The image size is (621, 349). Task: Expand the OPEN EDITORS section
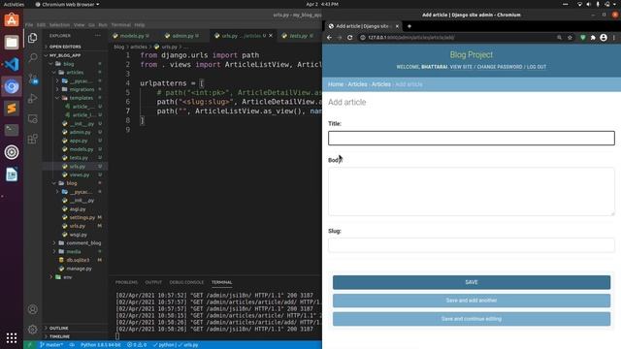(x=65, y=47)
